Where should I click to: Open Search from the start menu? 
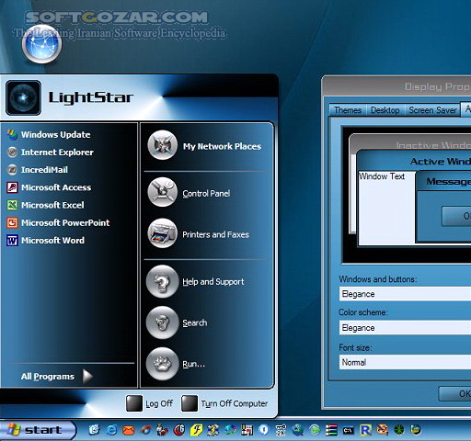tap(177, 322)
